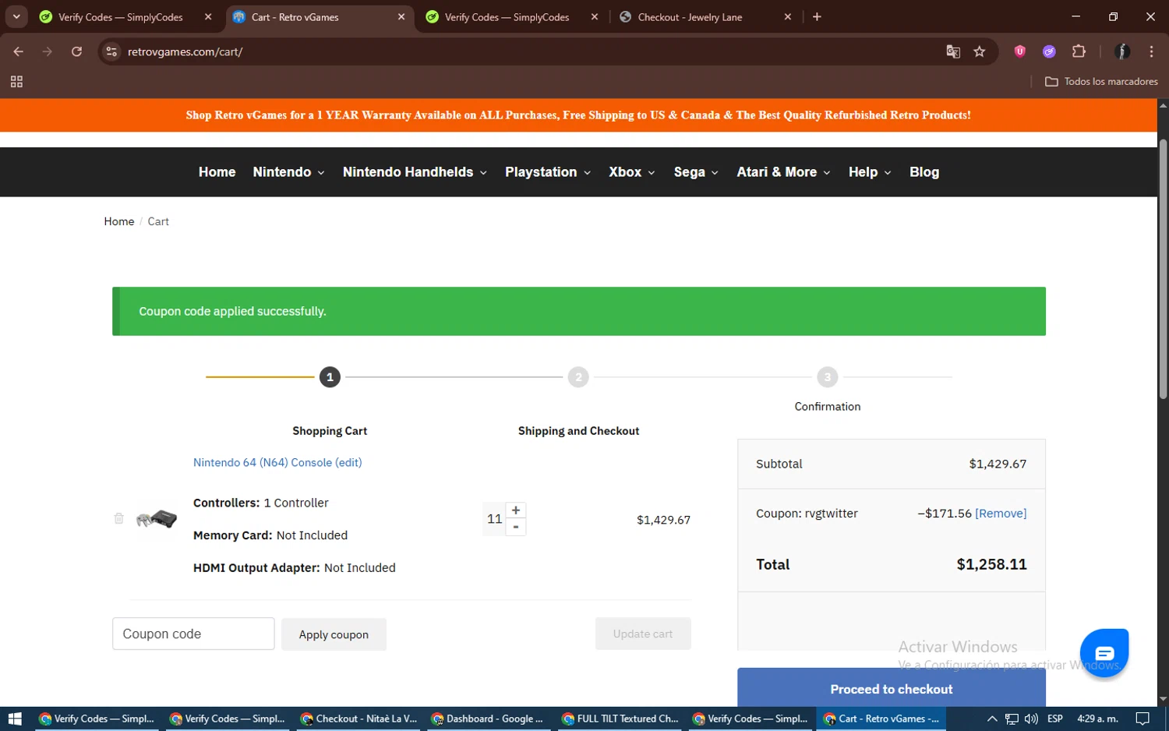Image resolution: width=1169 pixels, height=731 pixels.
Task: Open FULL TILT Textured Ch... taskbar window
Action: pos(620,719)
